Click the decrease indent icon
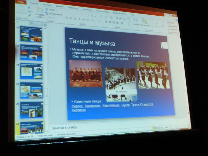 tap(117, 18)
